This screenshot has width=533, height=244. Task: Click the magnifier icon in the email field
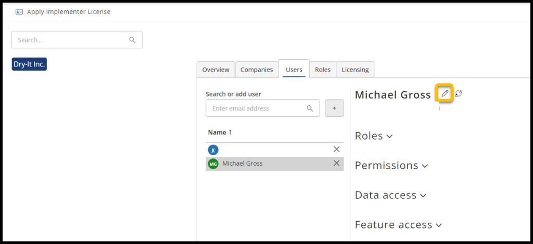click(x=310, y=109)
